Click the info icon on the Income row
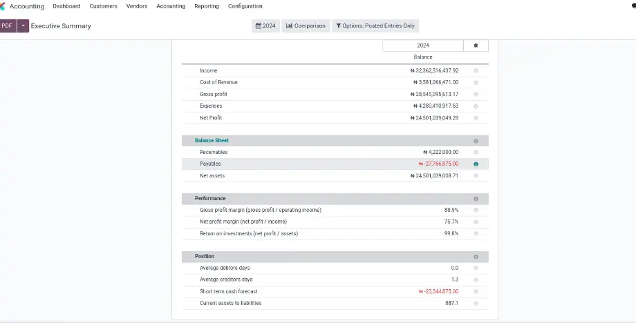This screenshot has height=323, width=636. 476,71
